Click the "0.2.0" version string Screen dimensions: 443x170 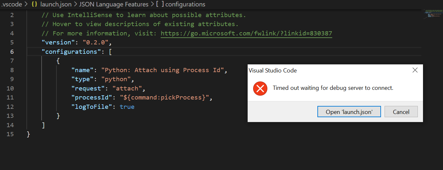pyautogui.click(x=97, y=42)
